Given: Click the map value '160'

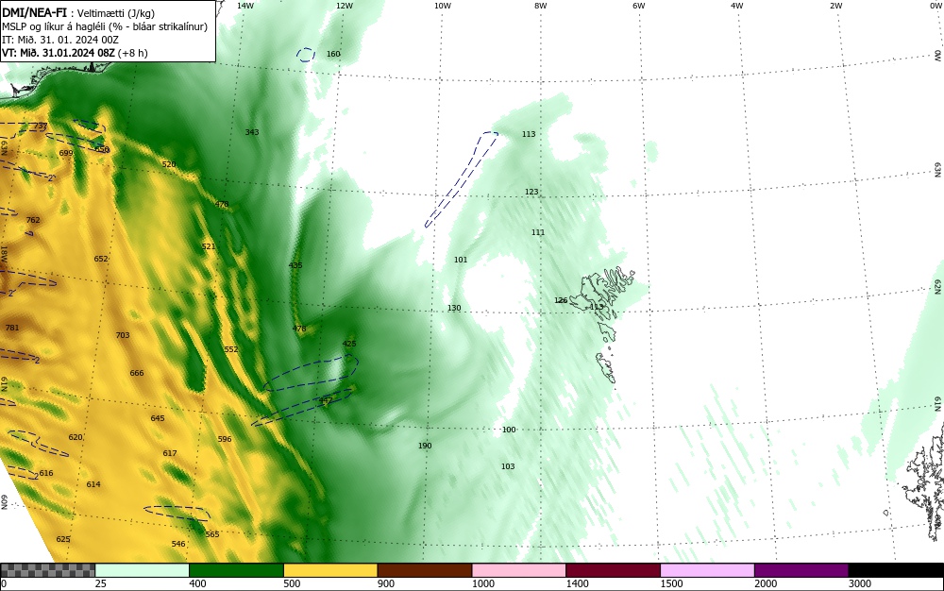Looking at the screenshot, I should coord(333,54).
